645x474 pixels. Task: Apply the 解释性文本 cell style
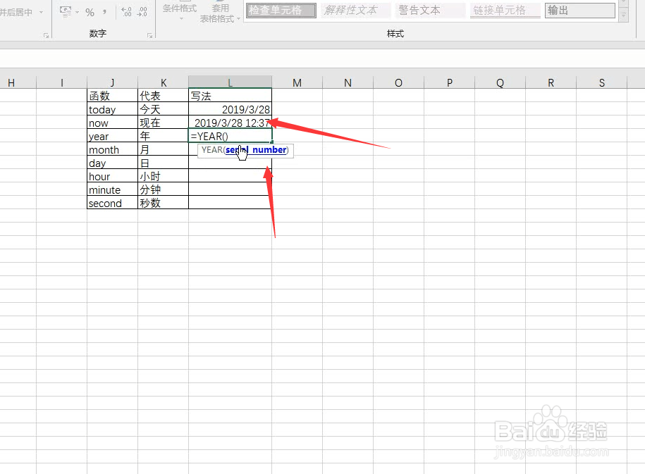click(x=355, y=11)
